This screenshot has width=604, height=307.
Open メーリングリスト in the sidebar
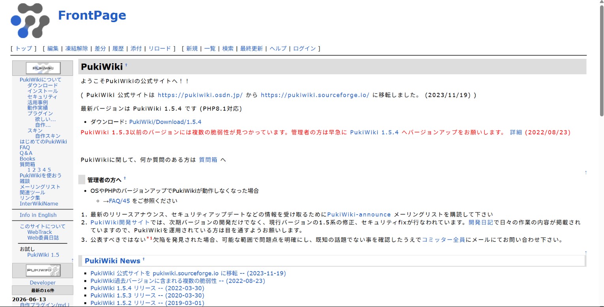click(40, 187)
